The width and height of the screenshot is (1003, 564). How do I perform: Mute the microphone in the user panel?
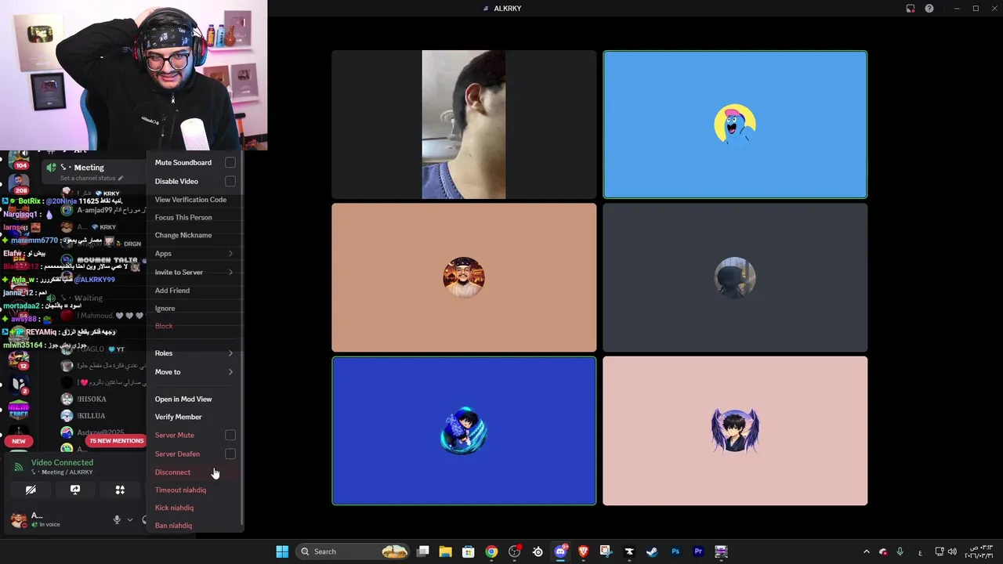pyautogui.click(x=117, y=519)
